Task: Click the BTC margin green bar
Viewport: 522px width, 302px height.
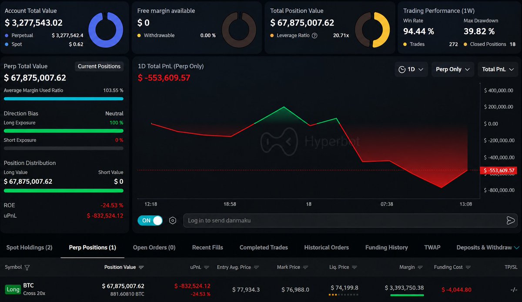Action: click(x=407, y=295)
